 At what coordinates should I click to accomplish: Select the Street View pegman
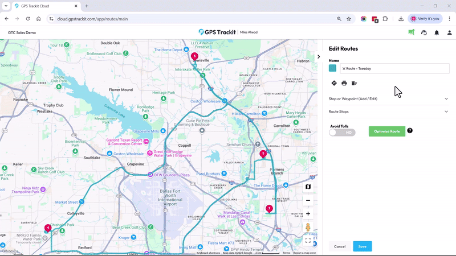308,227
